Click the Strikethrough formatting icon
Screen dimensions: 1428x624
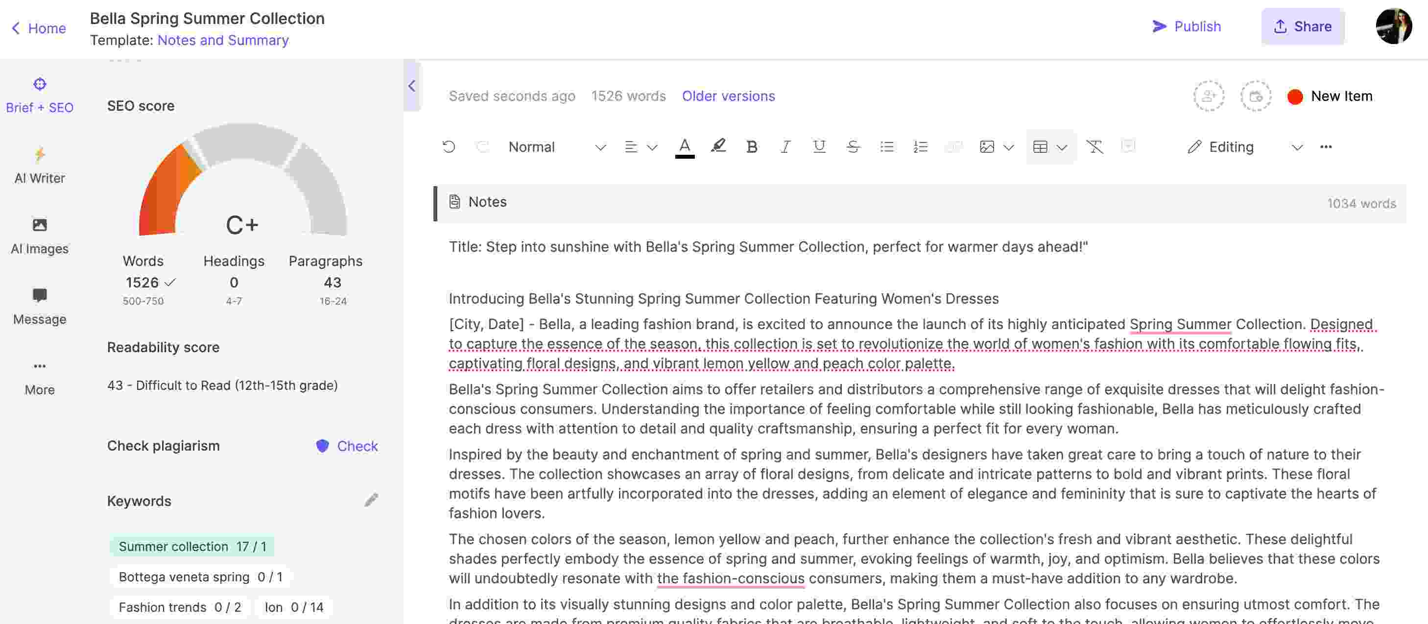pos(852,146)
